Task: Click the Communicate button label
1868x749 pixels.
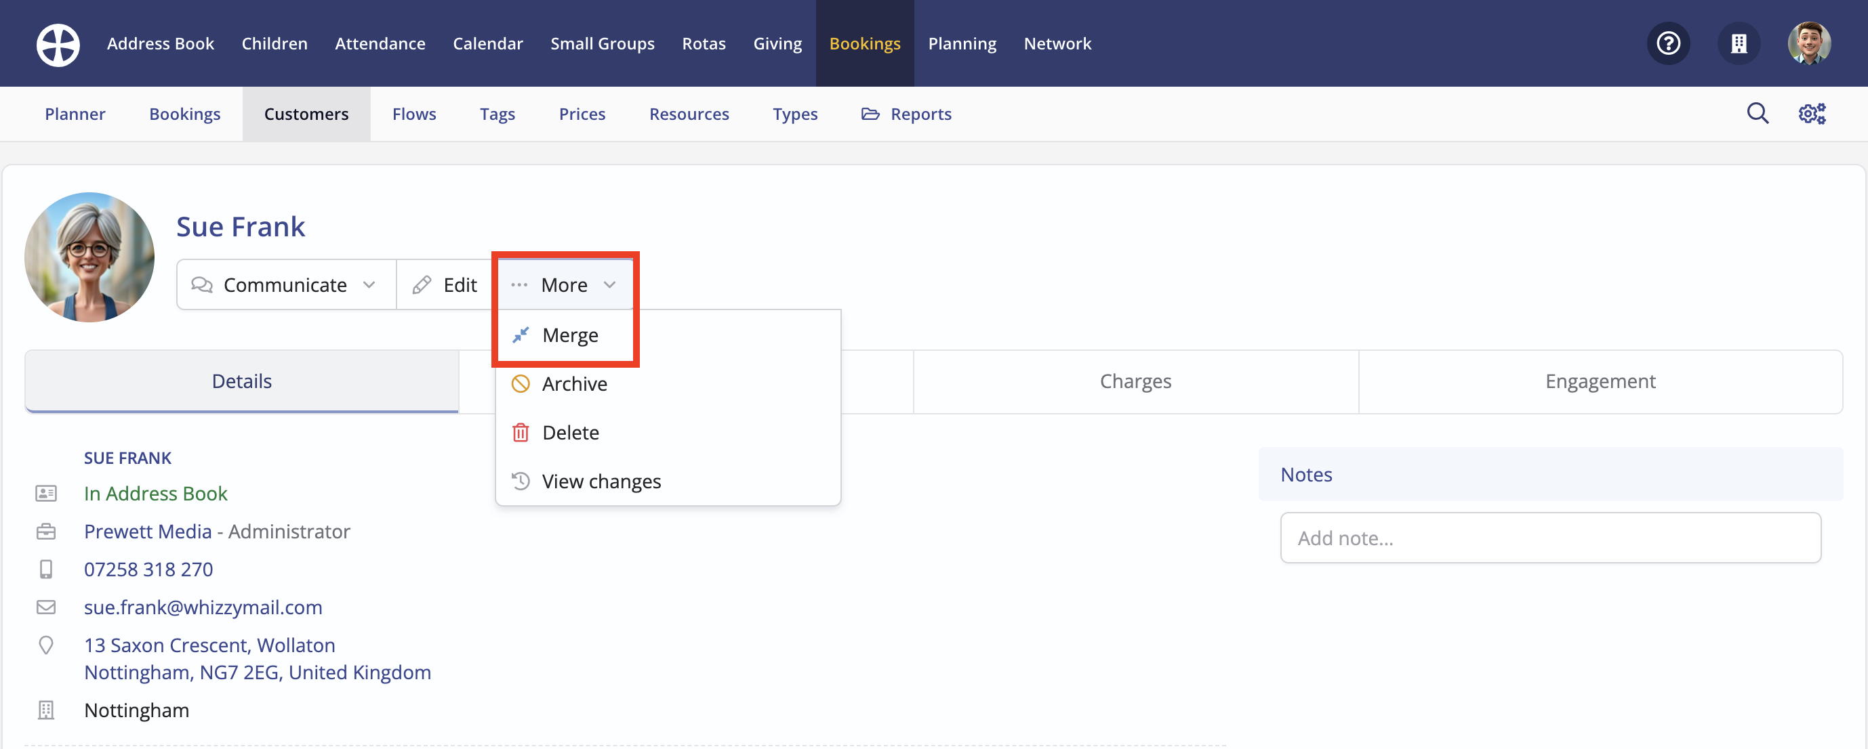Action: tap(285, 284)
